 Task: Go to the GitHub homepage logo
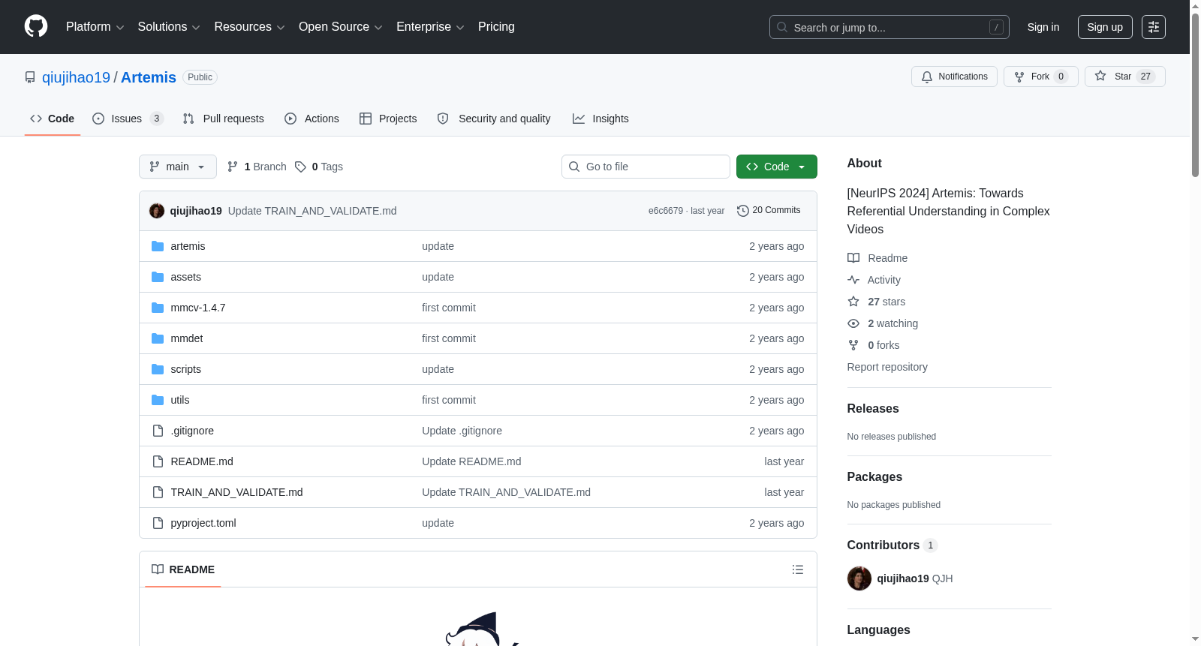(36, 26)
